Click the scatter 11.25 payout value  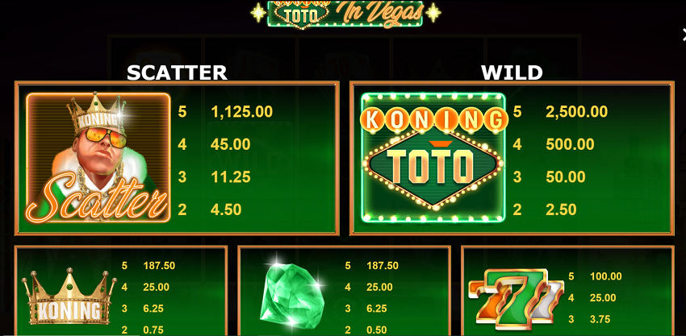coord(231,177)
